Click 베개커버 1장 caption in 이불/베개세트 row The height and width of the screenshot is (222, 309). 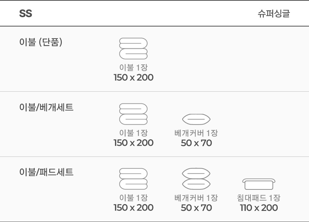coord(196,133)
